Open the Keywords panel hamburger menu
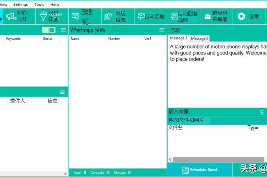Image resolution: width=267 pixels, height=178 pixels. point(63,30)
